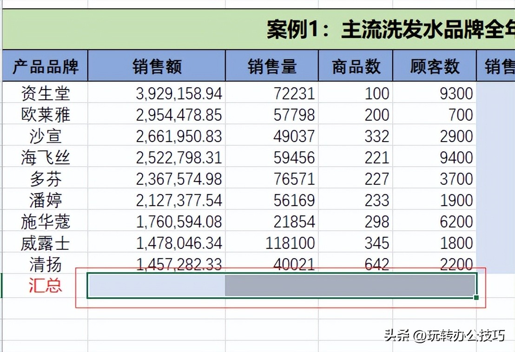Select customer count cell 2200
Image resolution: width=515 pixels, height=352 pixels.
click(435, 263)
